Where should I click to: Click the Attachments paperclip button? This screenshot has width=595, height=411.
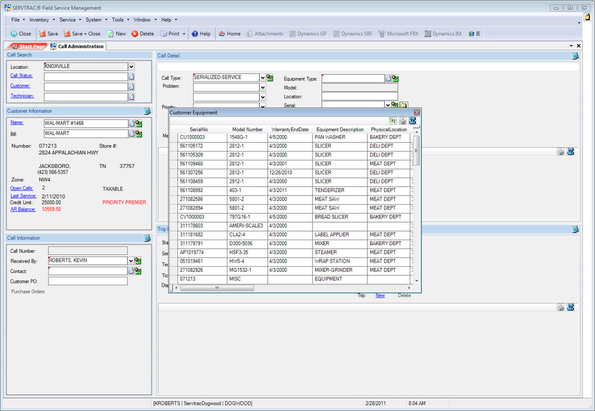(x=265, y=33)
